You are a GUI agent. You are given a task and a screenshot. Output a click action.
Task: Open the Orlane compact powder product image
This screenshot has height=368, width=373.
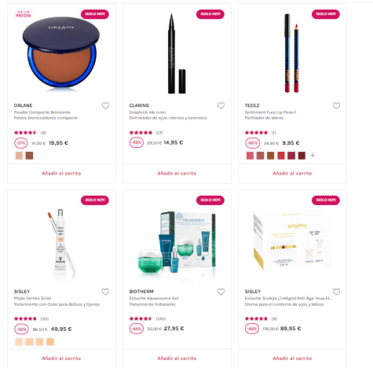point(61,53)
